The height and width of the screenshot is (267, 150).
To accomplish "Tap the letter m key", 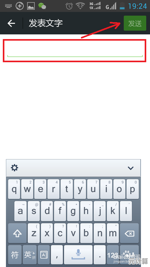I will [x=113, y=233].
